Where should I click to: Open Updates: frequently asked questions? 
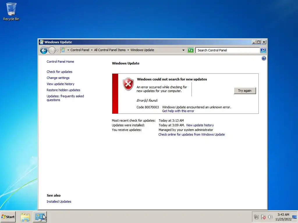click(65, 98)
